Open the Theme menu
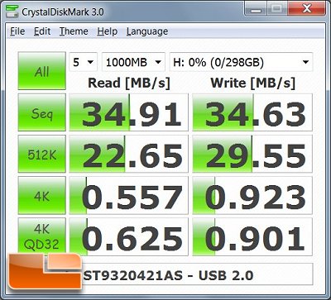Viewport: 331px width, 300px height. click(74, 31)
